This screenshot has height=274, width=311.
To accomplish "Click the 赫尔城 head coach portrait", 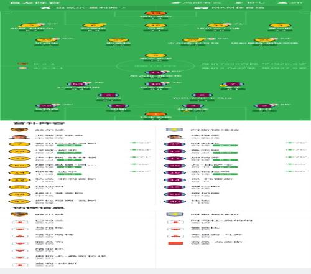I will point(19,137).
